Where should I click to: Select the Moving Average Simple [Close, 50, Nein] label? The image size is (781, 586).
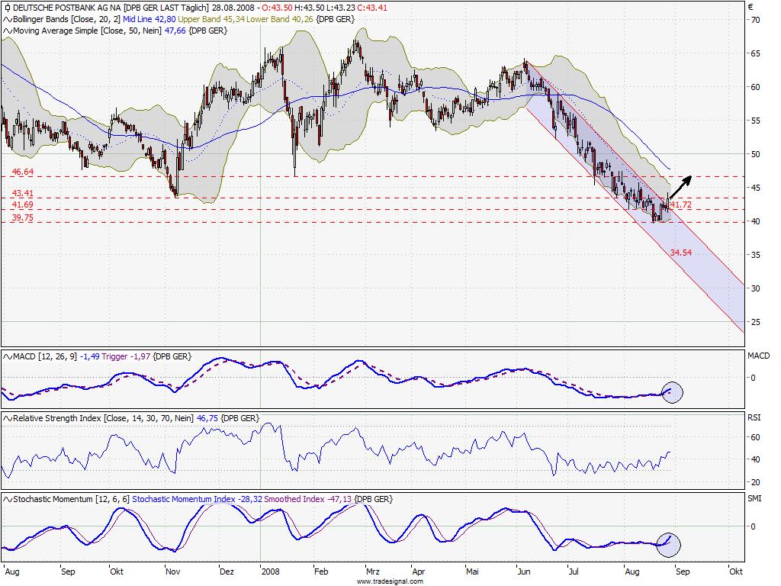tap(87, 31)
